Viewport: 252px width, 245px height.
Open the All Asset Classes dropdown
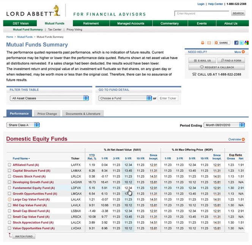(49, 98)
